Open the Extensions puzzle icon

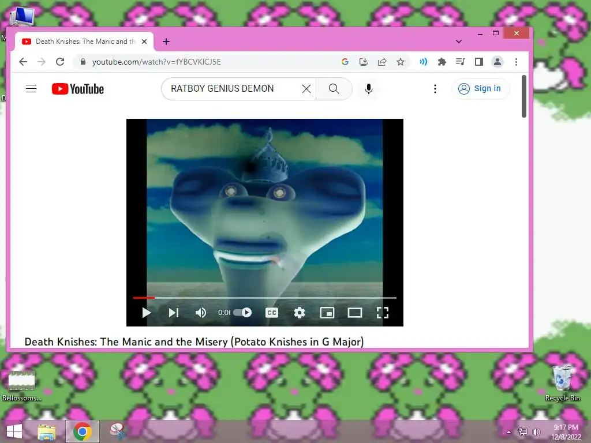point(442,62)
